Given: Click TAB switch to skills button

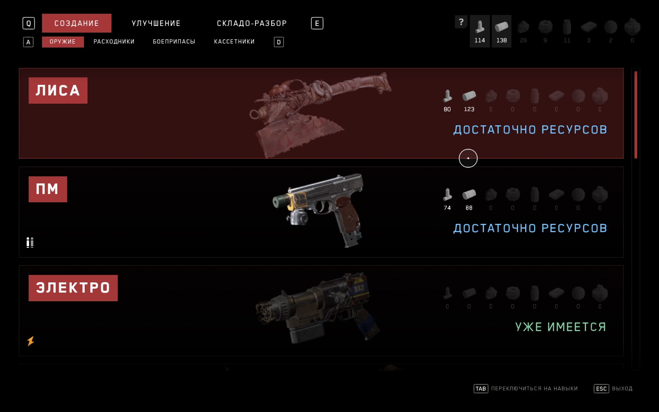Looking at the screenshot, I should point(526,389).
